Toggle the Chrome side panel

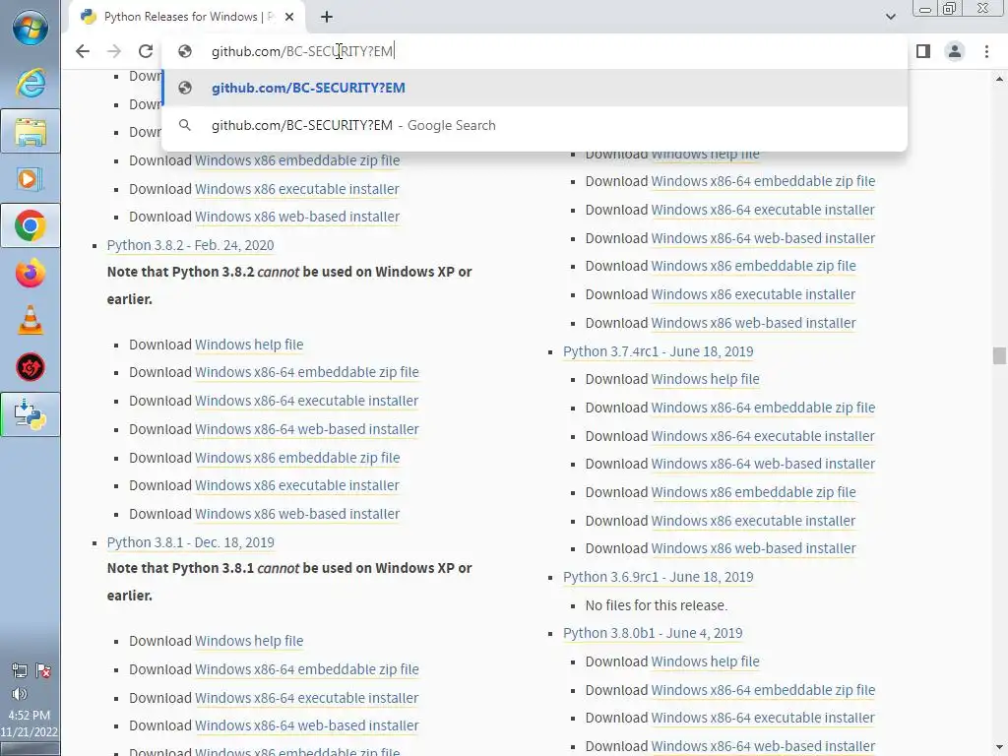923,51
